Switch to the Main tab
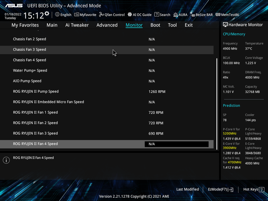Image resolution: width=268 pixels, height=201 pixels. click(52, 25)
